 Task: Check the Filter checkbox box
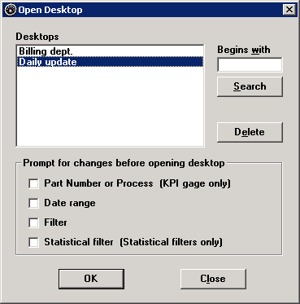[33, 222]
